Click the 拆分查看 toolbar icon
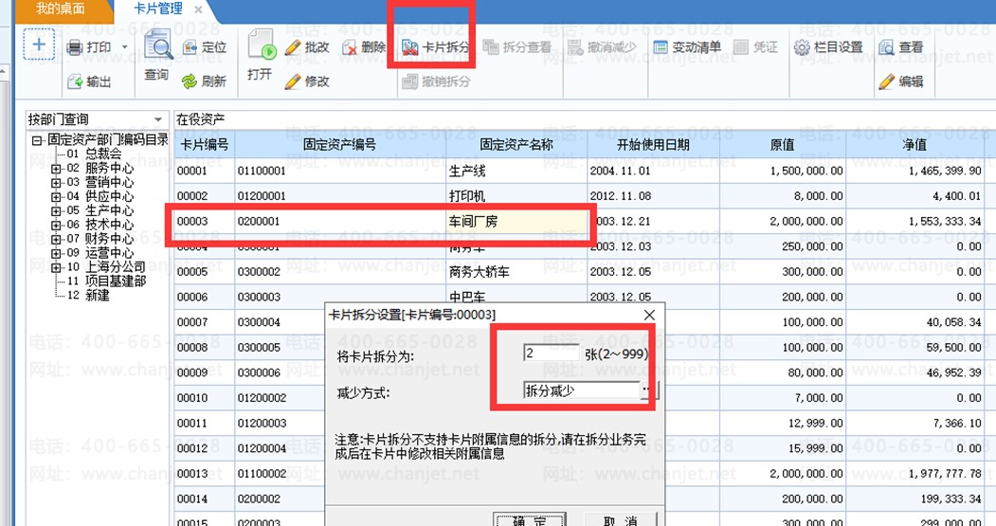This screenshot has height=526, width=996. [490, 47]
